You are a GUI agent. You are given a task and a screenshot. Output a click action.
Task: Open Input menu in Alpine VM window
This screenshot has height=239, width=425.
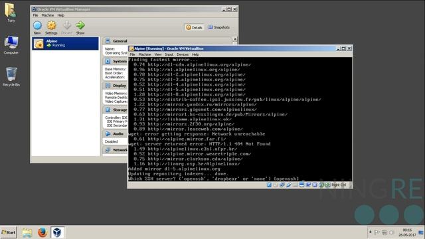coord(169,54)
